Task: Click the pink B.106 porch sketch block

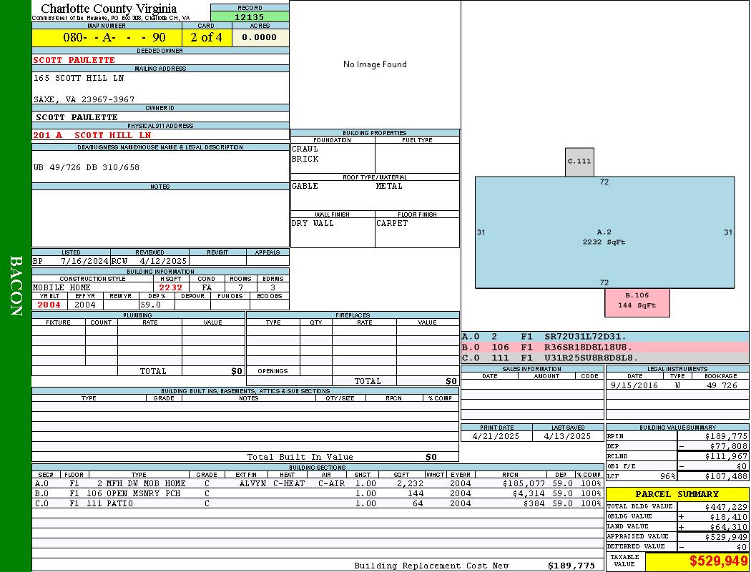Action: [637, 302]
